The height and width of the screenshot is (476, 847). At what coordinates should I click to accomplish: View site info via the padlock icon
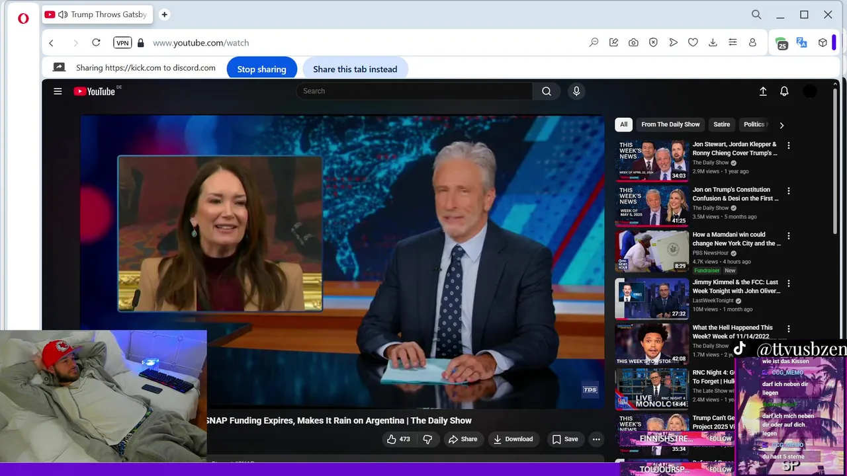pyautogui.click(x=140, y=42)
